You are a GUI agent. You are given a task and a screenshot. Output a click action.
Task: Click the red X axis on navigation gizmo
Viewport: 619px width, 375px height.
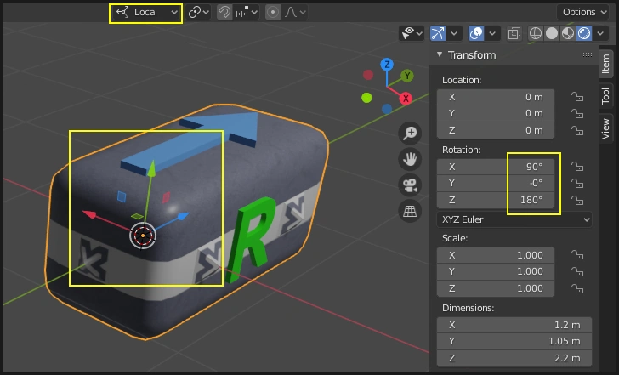[406, 99]
